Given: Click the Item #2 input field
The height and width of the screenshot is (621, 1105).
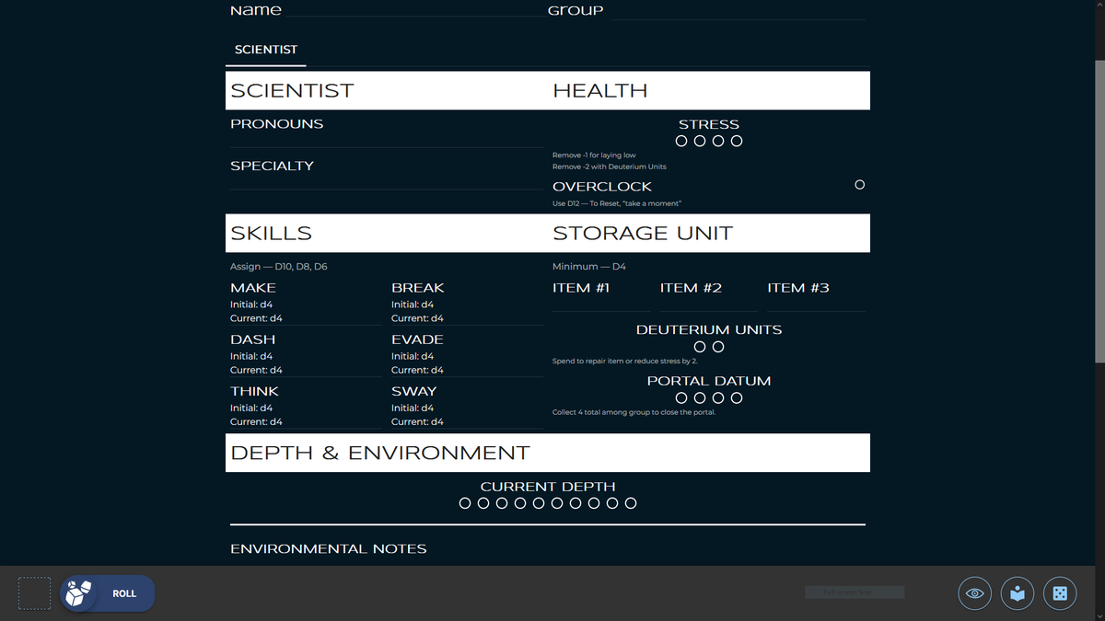Looking at the screenshot, I should pyautogui.click(x=709, y=305).
